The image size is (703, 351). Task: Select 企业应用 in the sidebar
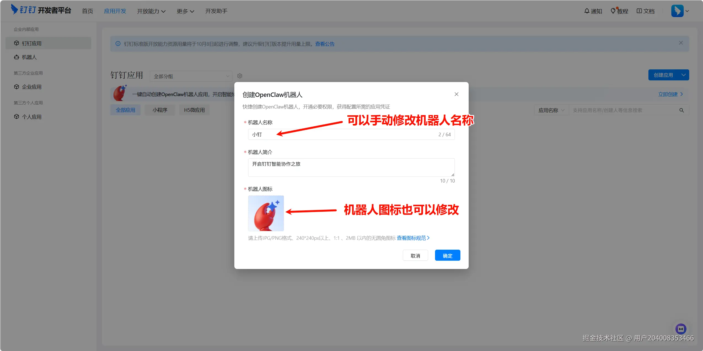click(48, 87)
